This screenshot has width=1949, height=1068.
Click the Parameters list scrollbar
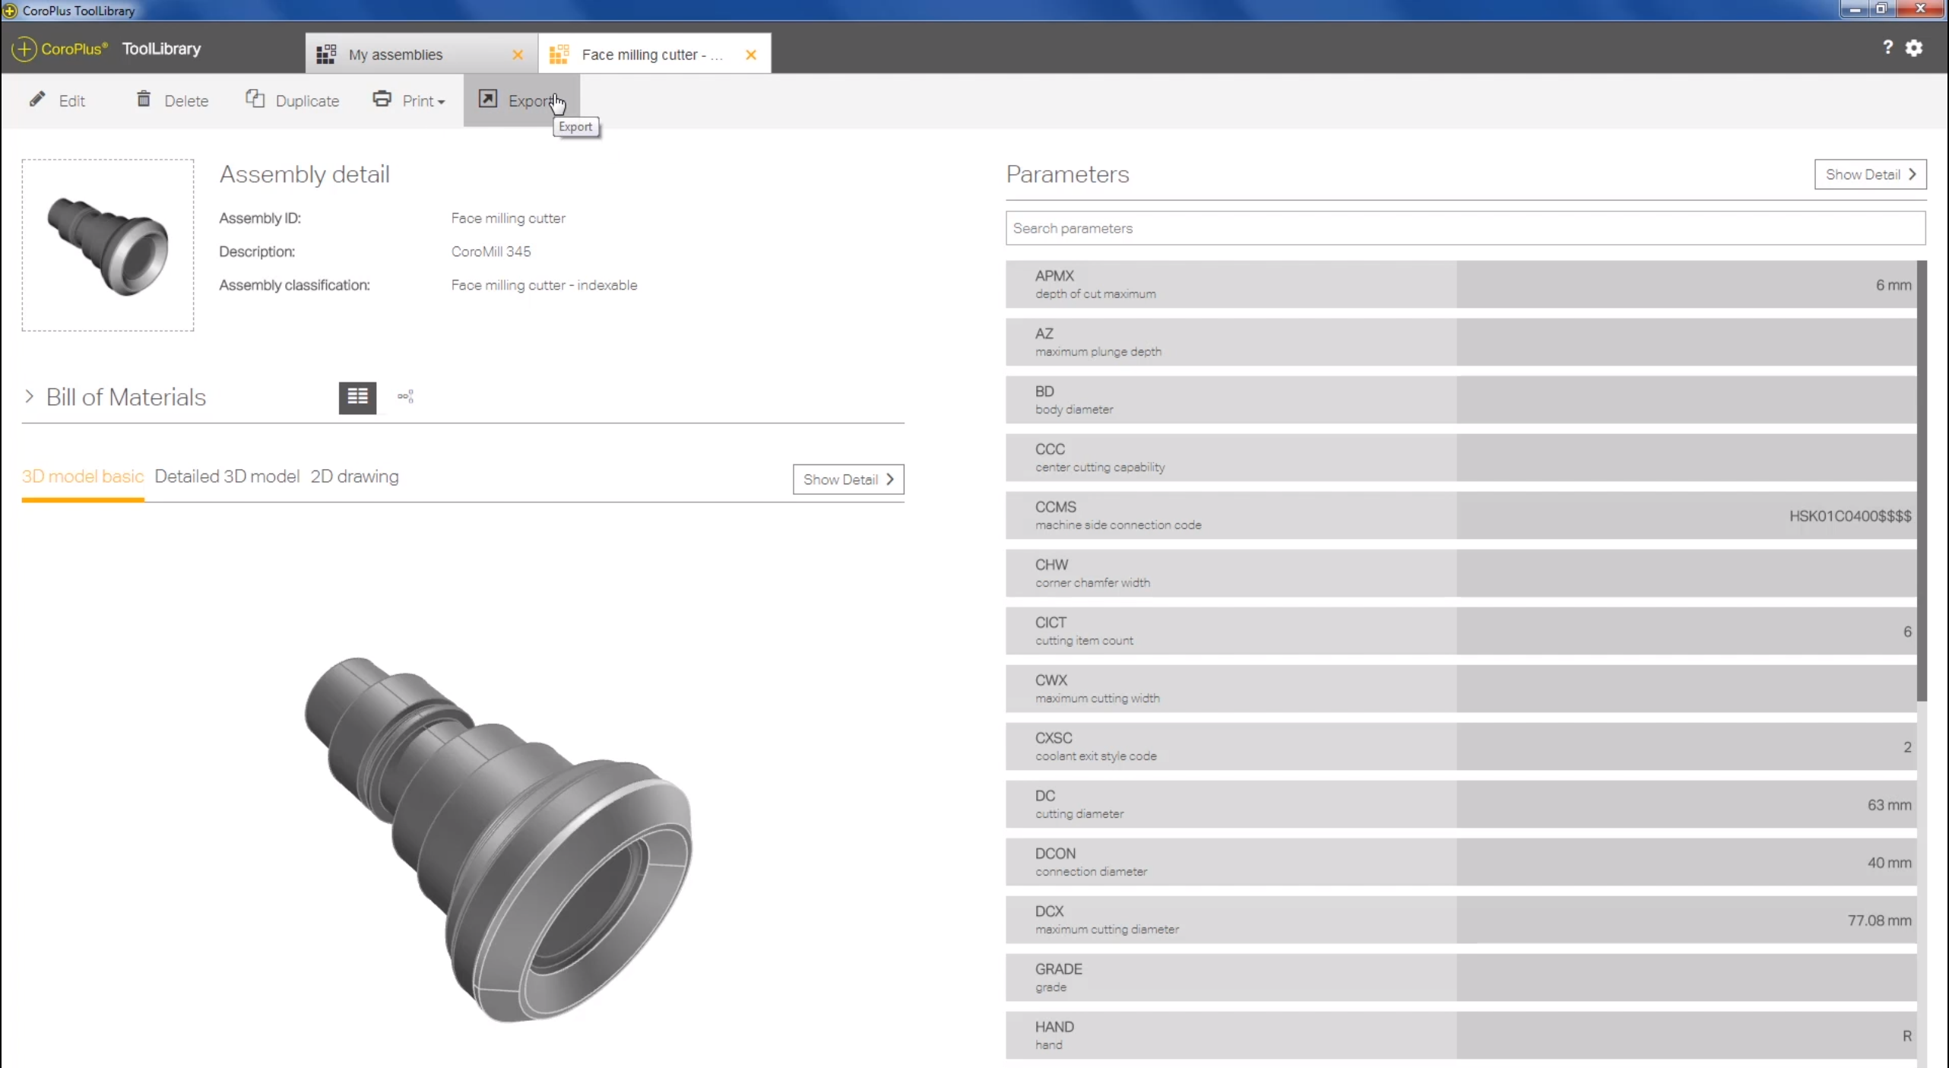pyautogui.click(x=1922, y=481)
